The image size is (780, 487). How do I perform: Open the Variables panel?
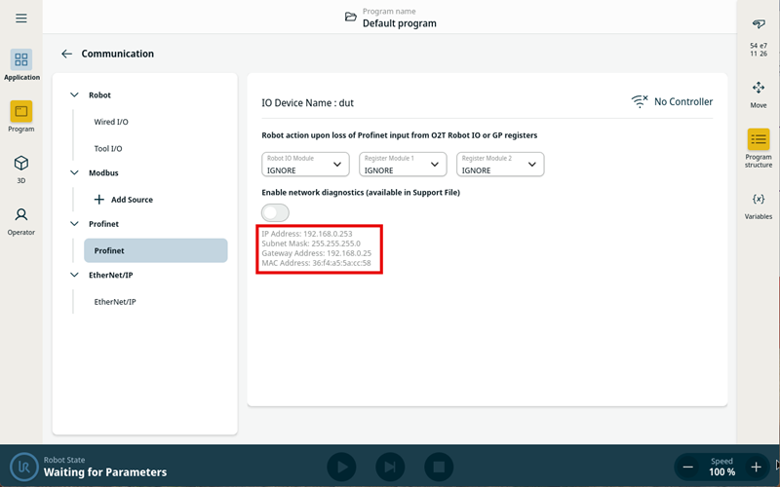[758, 205]
